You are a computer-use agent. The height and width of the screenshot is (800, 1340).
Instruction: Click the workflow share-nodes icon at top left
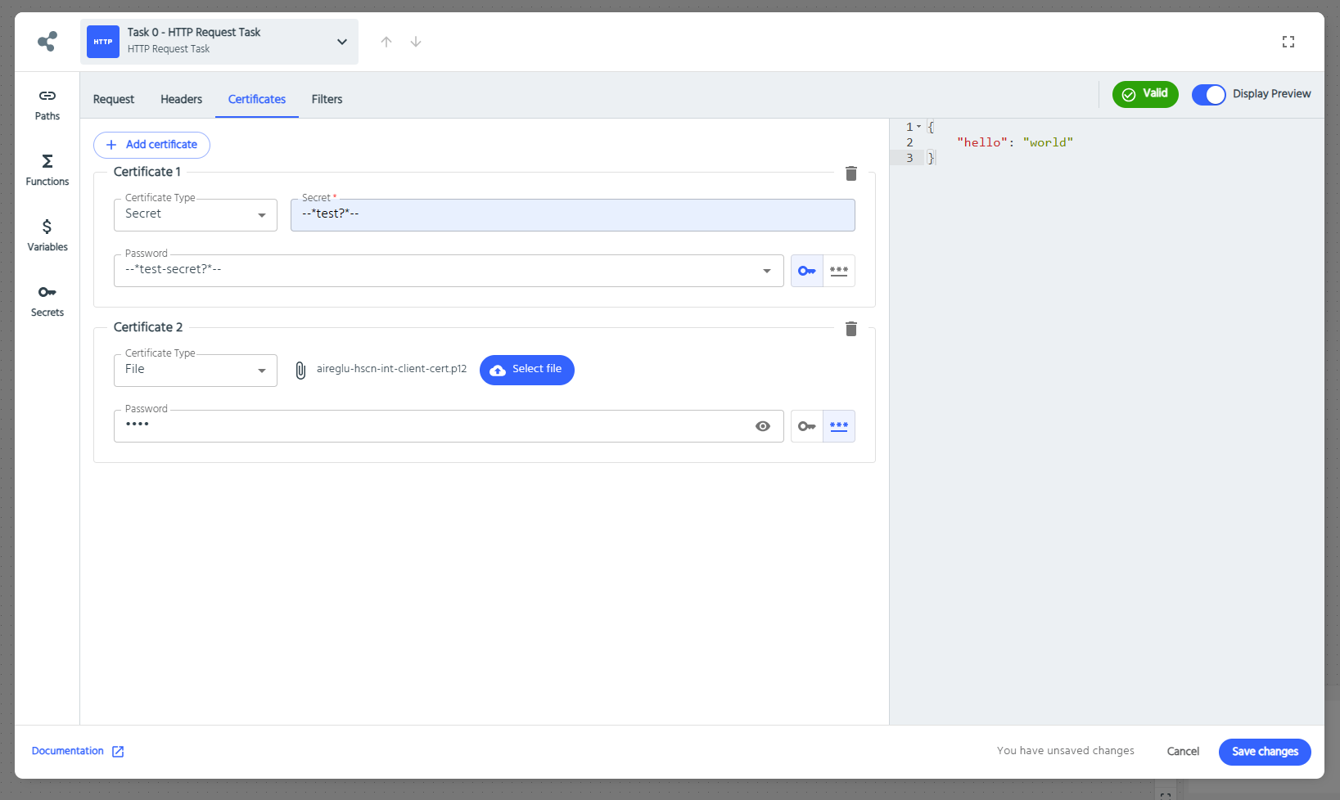pos(47,41)
